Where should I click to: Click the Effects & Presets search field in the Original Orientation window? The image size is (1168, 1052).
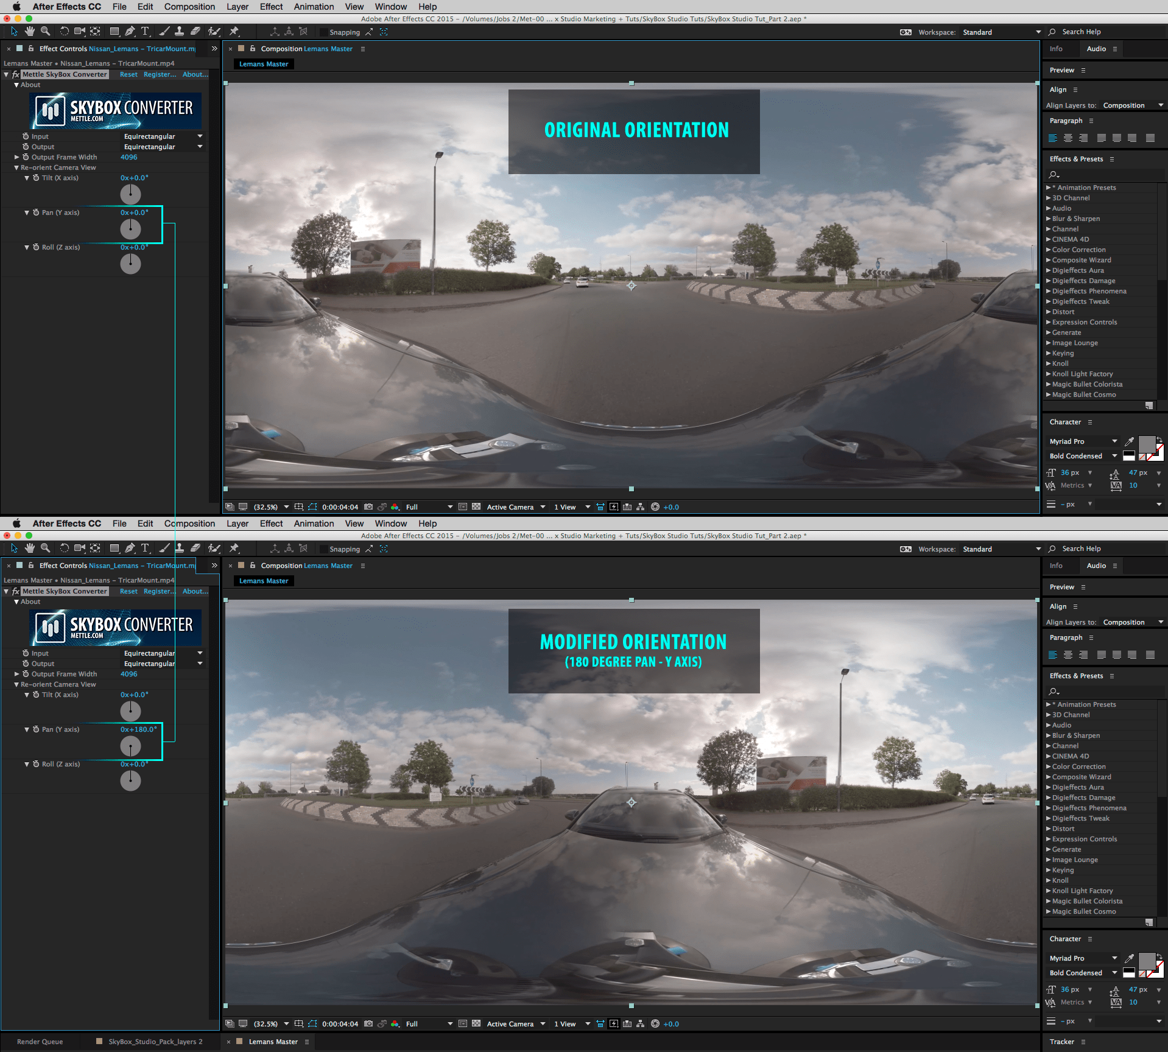[x=1105, y=175]
